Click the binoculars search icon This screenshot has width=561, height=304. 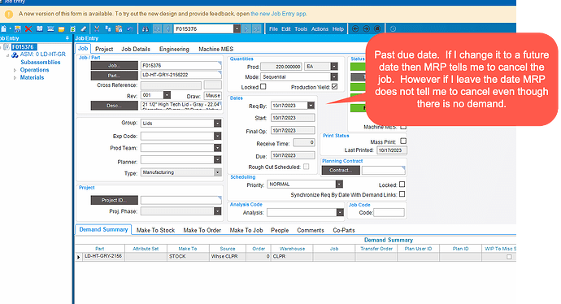point(146,29)
